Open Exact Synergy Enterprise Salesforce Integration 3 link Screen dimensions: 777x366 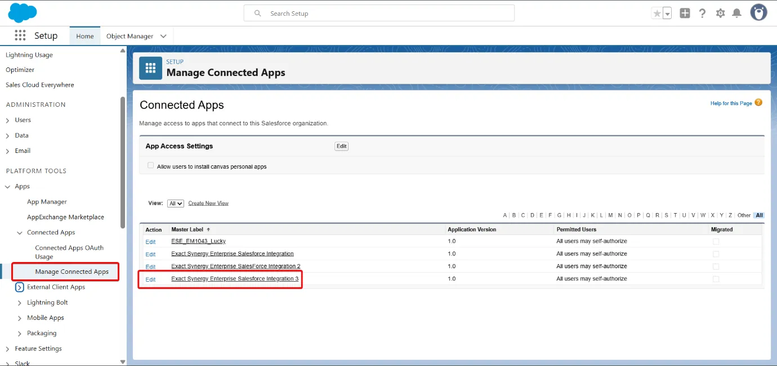point(235,279)
